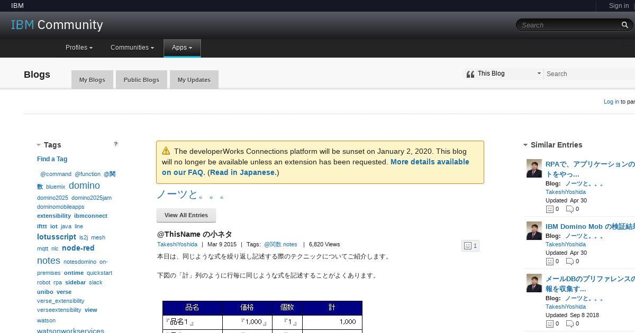This screenshot has width=635, height=333.
Task: Collapse the Tags section triangle
Action: (39, 145)
